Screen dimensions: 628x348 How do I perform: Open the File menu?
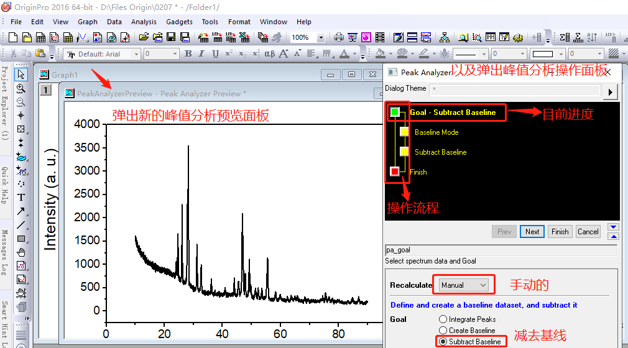[16, 22]
